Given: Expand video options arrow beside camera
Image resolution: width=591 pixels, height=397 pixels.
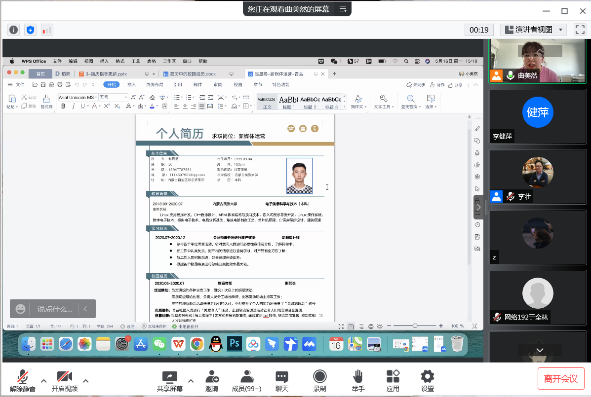Looking at the screenshot, I should point(85,381).
